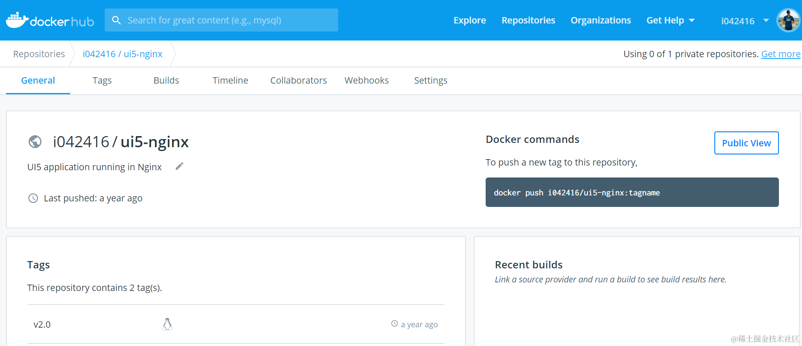Switch to the Tags tab
This screenshot has width=802, height=346.
[102, 80]
